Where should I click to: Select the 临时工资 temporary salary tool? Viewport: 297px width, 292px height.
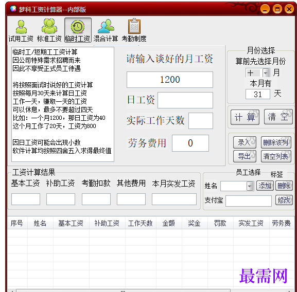click(x=78, y=30)
